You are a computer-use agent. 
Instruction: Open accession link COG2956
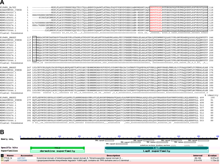[x=22, y=160]
